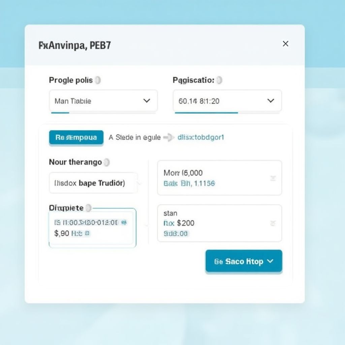Click the A Stede in egule label
This screenshot has height=345, width=345.
coord(135,137)
